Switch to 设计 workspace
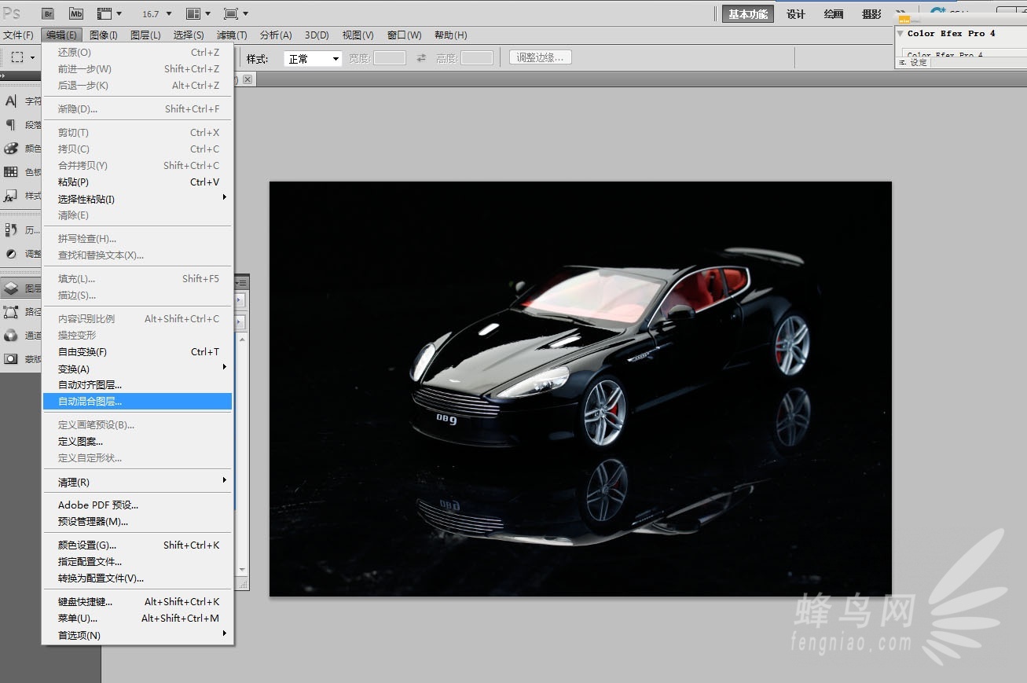 click(x=796, y=14)
